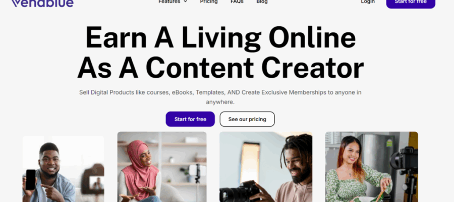Open the Features menu item
Screen dimensions: 454x202
pyautogui.click(x=169, y=2)
